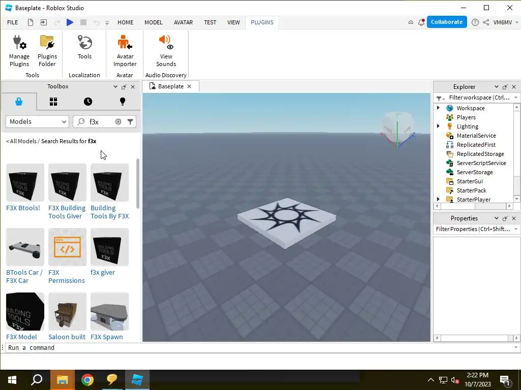Viewport: 521px width, 390px height.
Task: Select F3X Btools! thumbnail
Action: (25, 182)
